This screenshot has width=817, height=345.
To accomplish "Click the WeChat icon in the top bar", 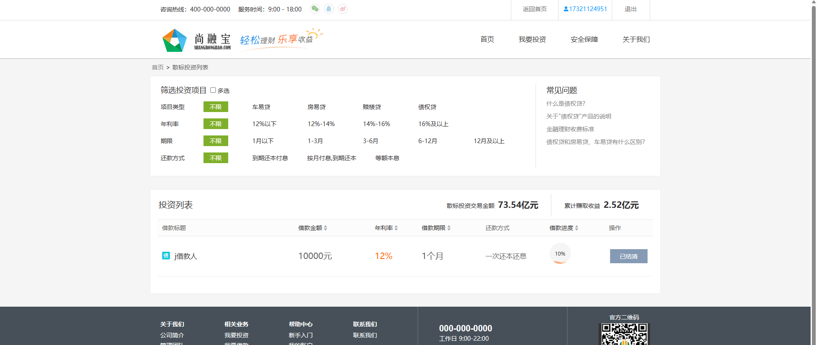I will coord(315,9).
